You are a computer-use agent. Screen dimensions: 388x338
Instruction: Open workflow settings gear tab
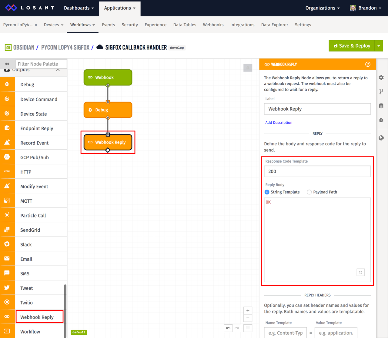[x=381, y=78]
